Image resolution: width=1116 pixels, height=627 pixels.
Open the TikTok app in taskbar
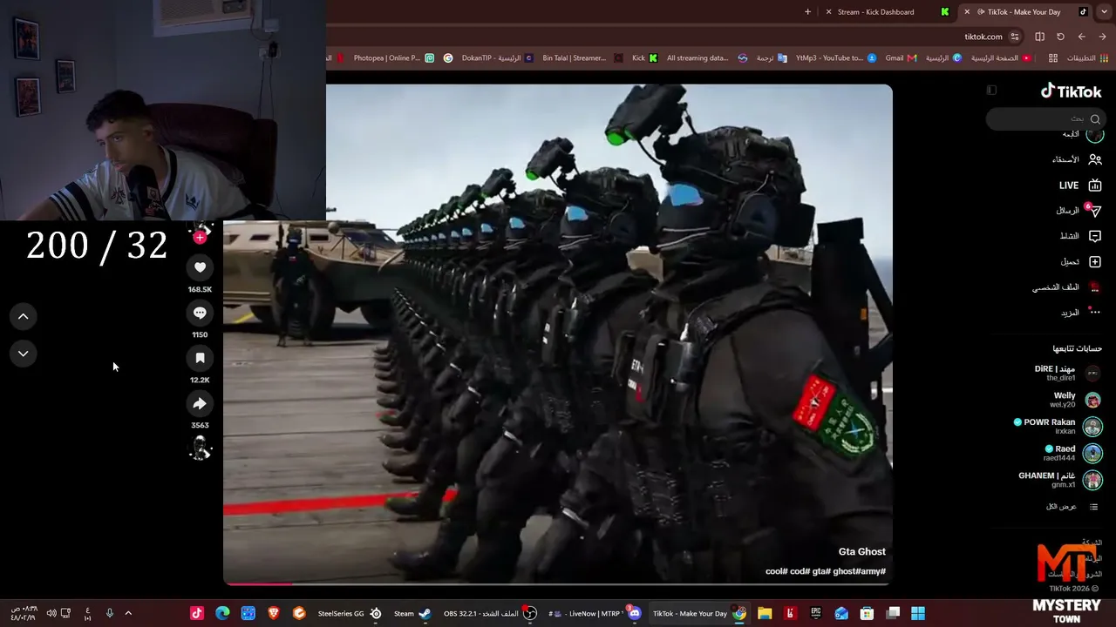pyautogui.click(x=197, y=613)
